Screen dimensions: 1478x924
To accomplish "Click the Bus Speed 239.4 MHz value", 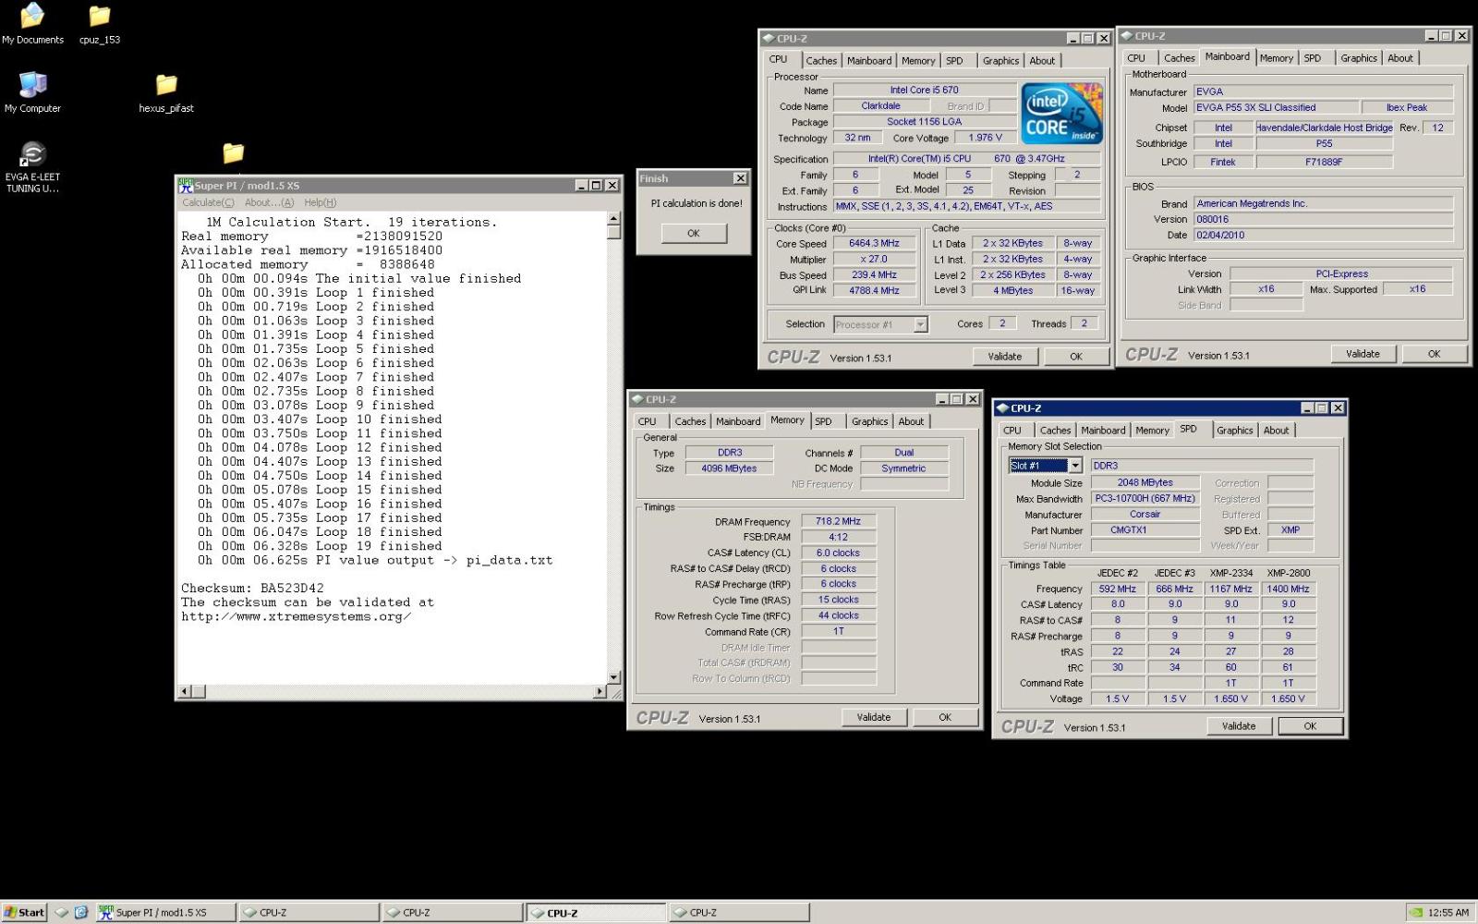I will (x=873, y=275).
